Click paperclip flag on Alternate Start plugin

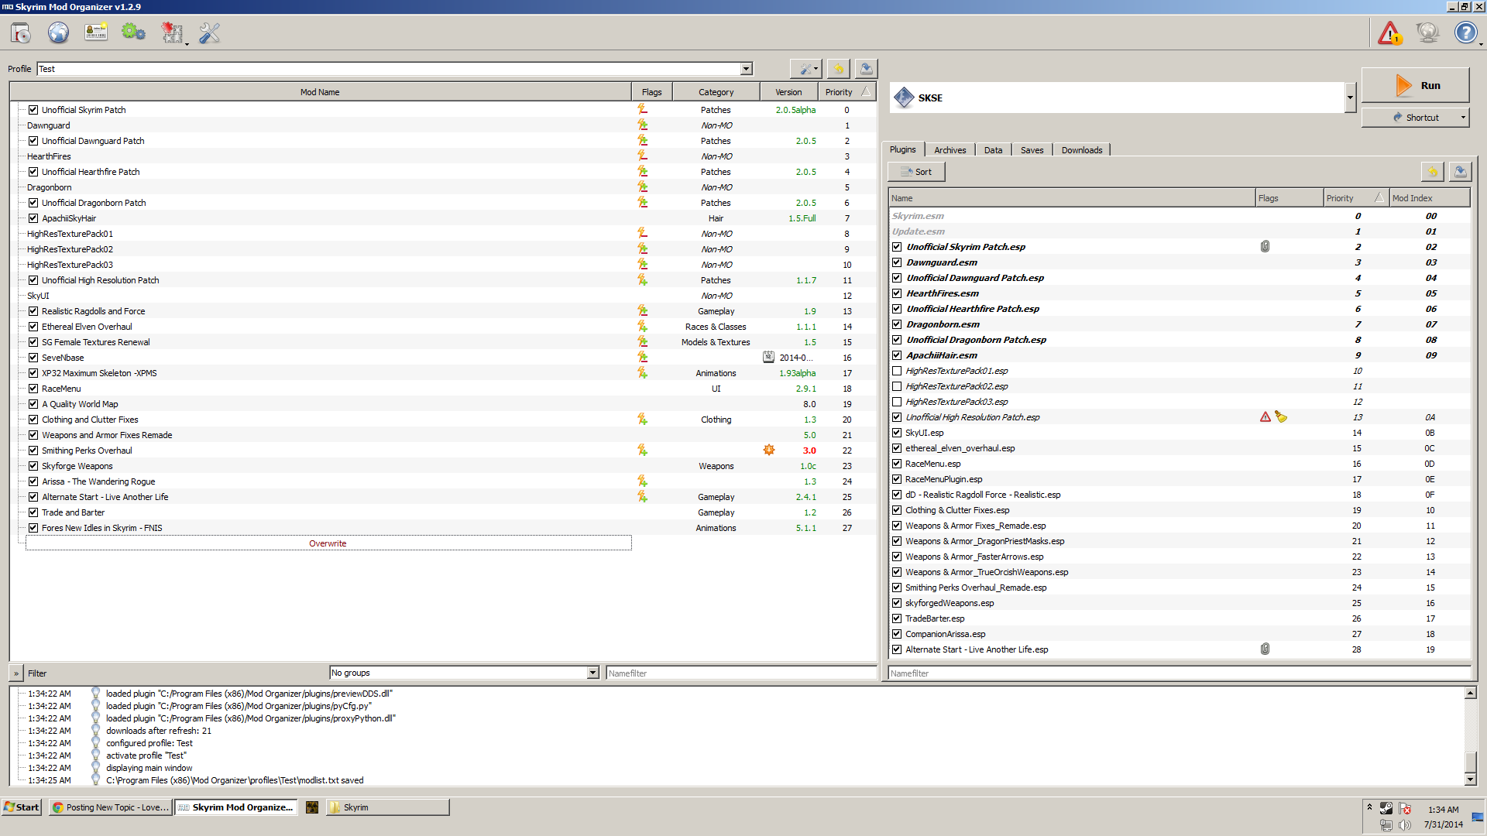pos(1265,649)
